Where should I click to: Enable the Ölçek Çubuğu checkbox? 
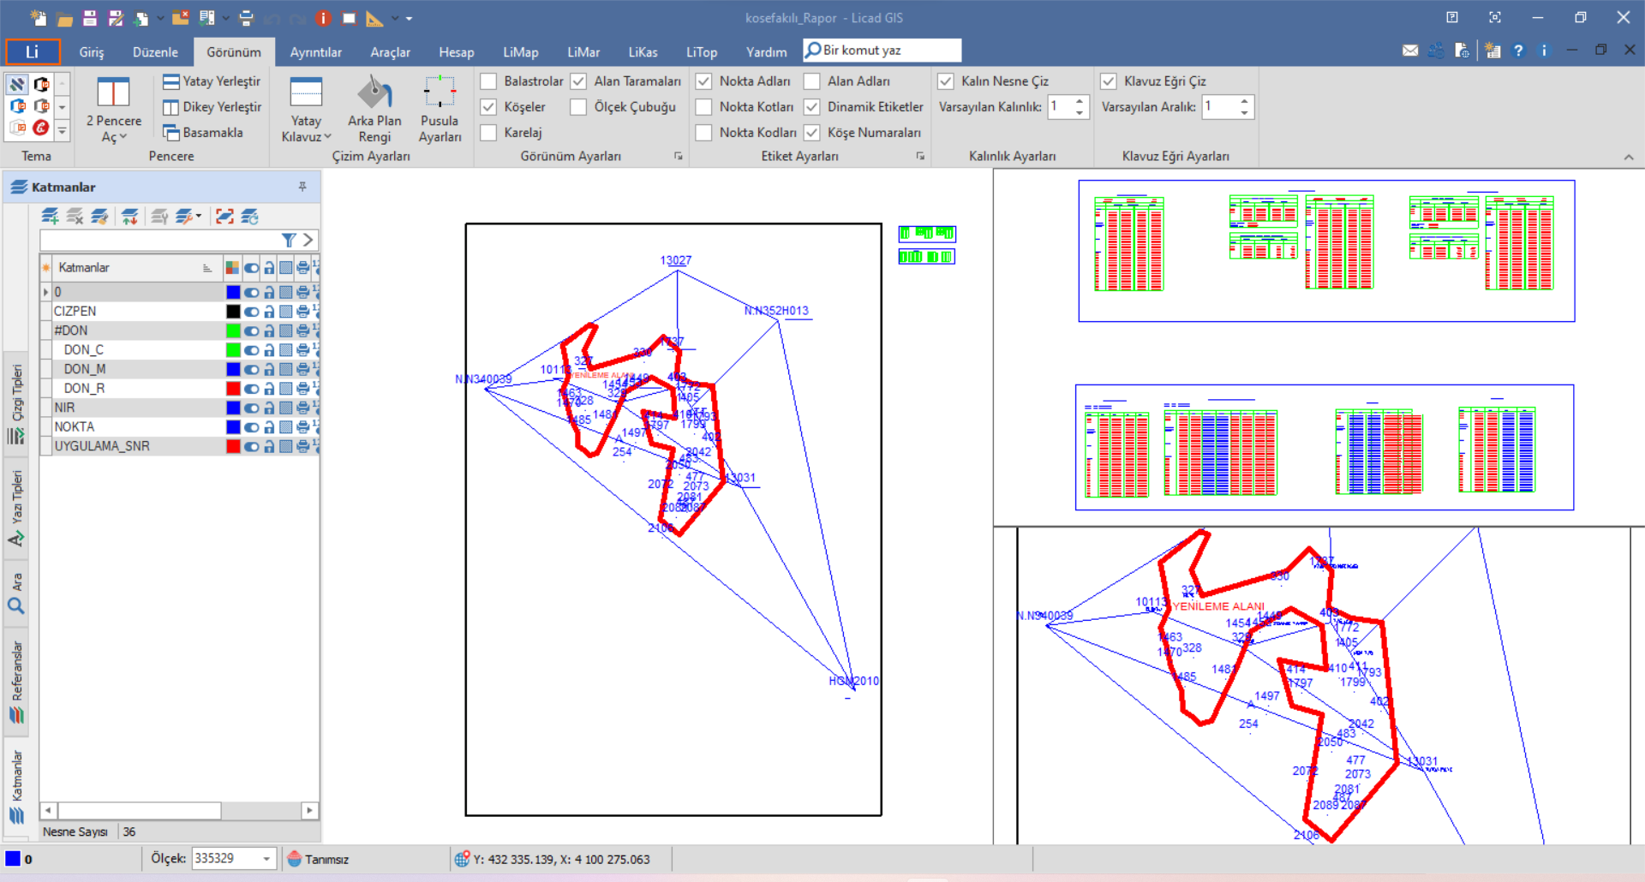click(x=578, y=107)
